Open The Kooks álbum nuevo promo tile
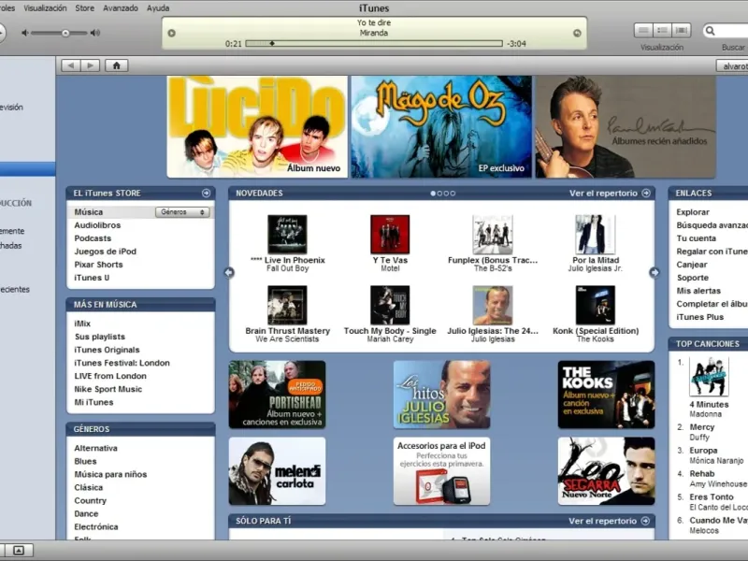Image resolution: width=748 pixels, height=561 pixels. (606, 395)
